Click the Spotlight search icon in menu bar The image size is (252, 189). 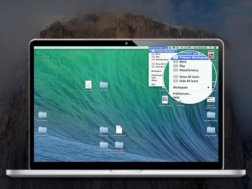[x=210, y=48]
